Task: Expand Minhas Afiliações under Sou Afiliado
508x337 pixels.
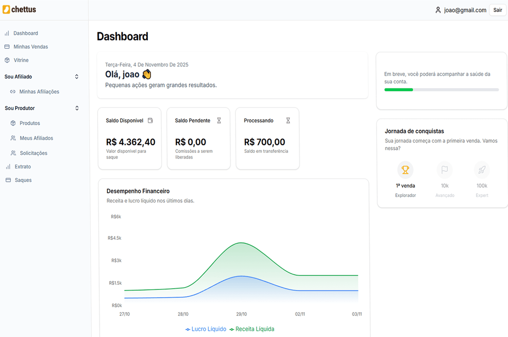Action: pyautogui.click(x=38, y=91)
